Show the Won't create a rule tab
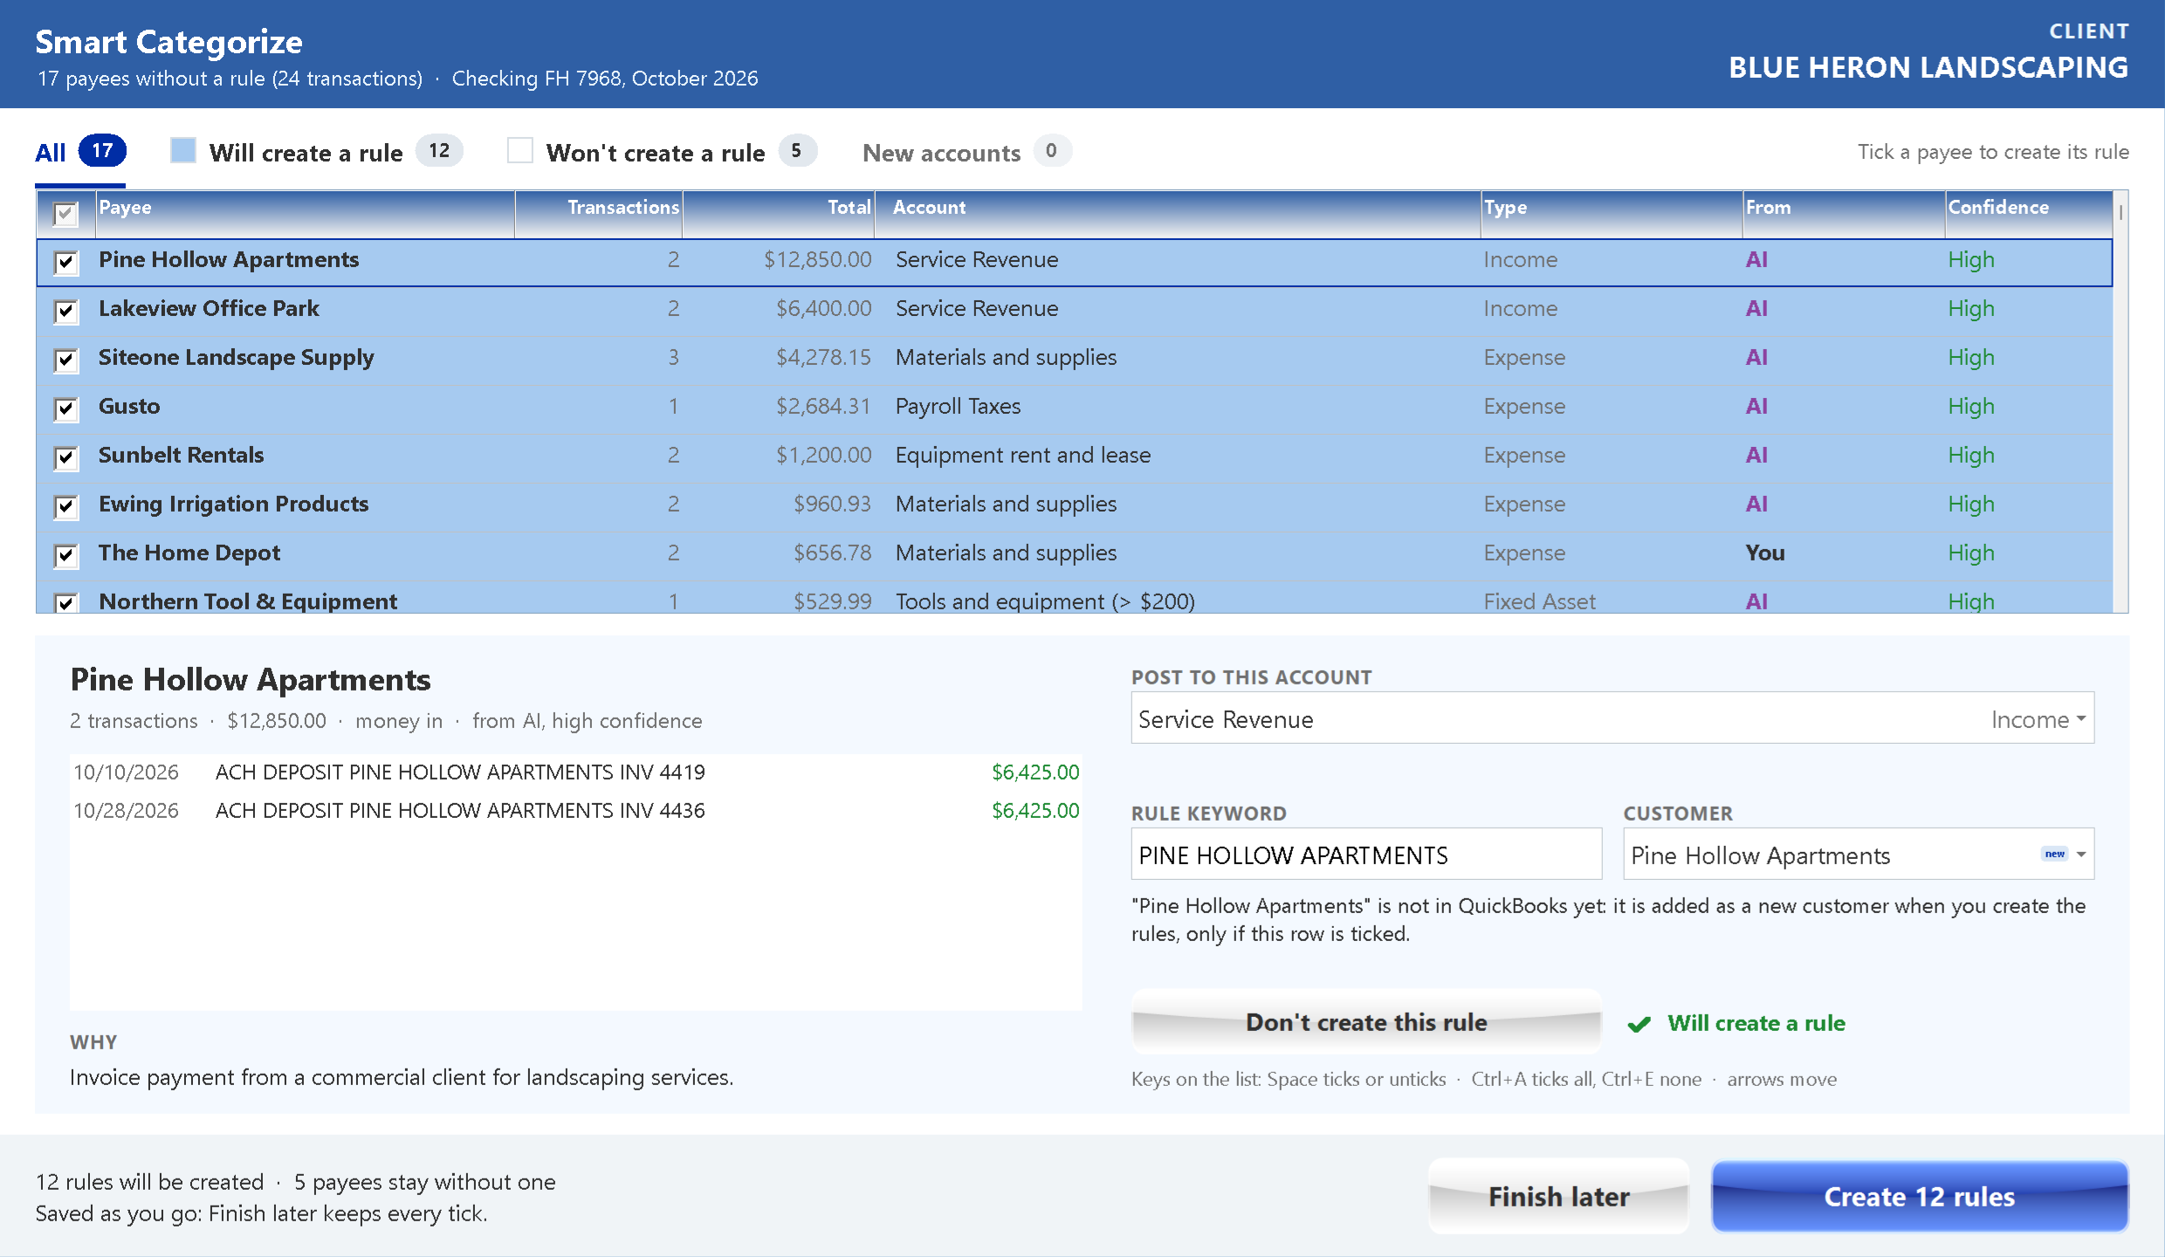This screenshot has width=2165, height=1257. (662, 153)
